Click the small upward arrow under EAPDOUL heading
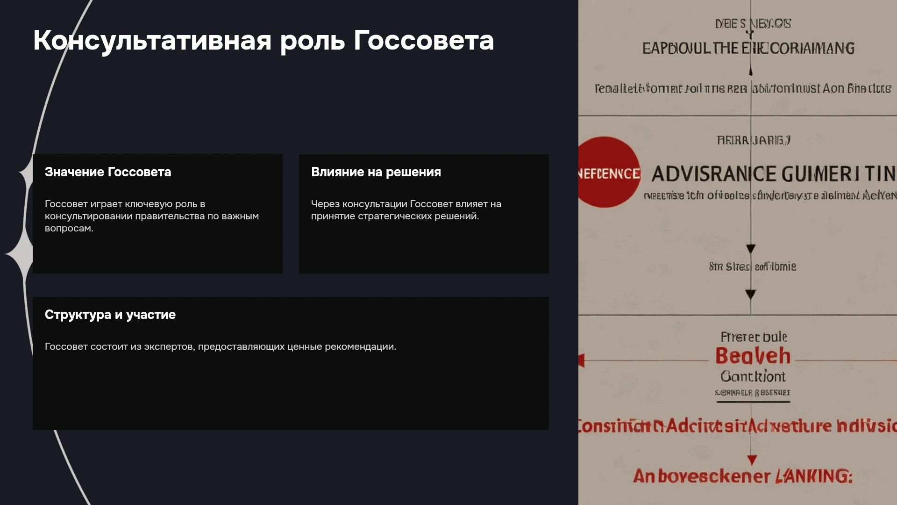The height and width of the screenshot is (505, 897). pyautogui.click(x=750, y=71)
